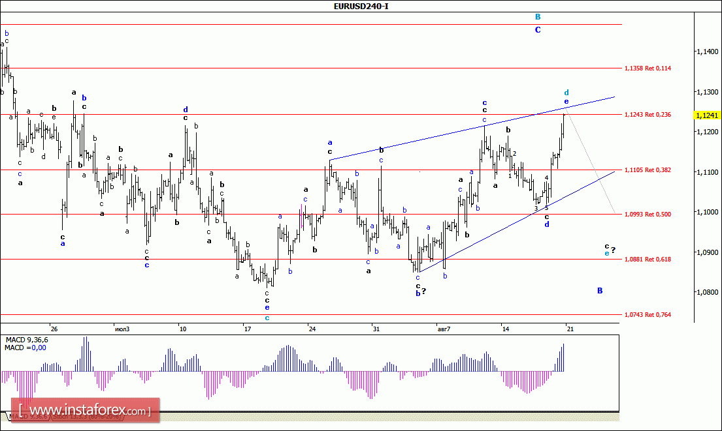Click the 1,1105 Ret 0,382 level label
The image size is (722, 431).
[648, 170]
